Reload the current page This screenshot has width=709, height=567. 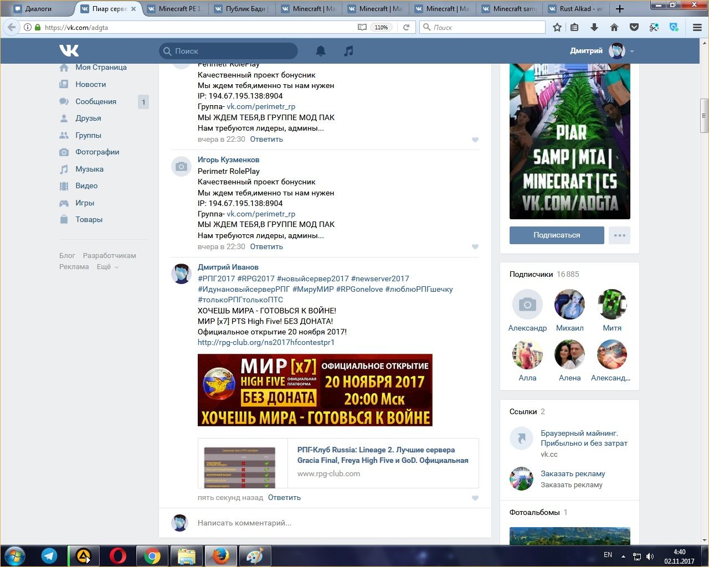coord(406,27)
